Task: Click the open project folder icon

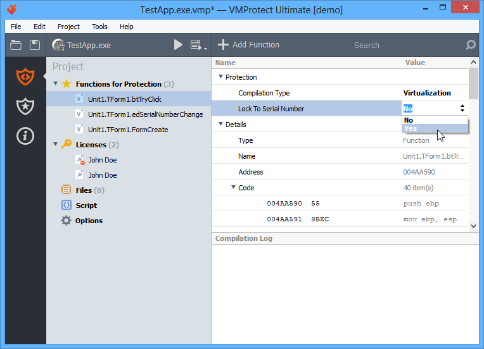Action: (x=16, y=45)
